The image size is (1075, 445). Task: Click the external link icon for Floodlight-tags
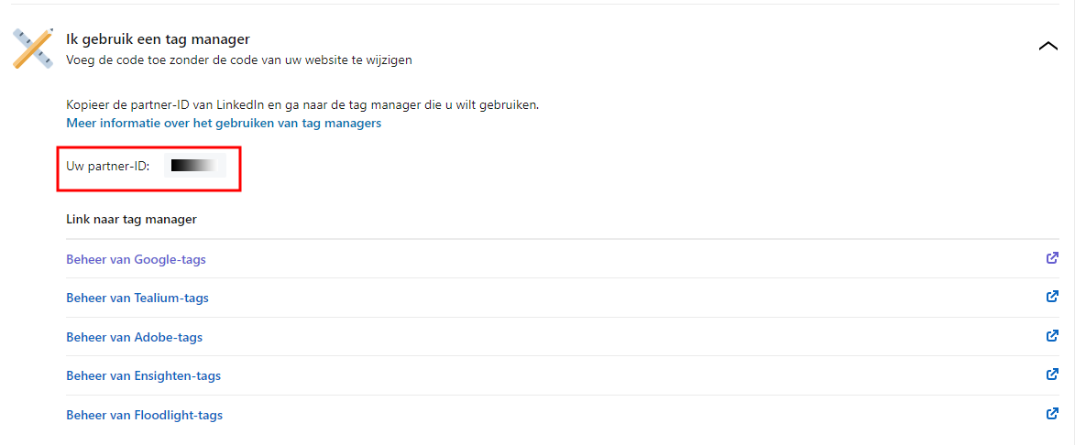(1052, 413)
